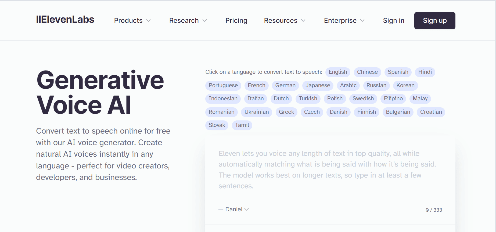Pick the French language chip
This screenshot has width=496, height=232.
pos(257,86)
